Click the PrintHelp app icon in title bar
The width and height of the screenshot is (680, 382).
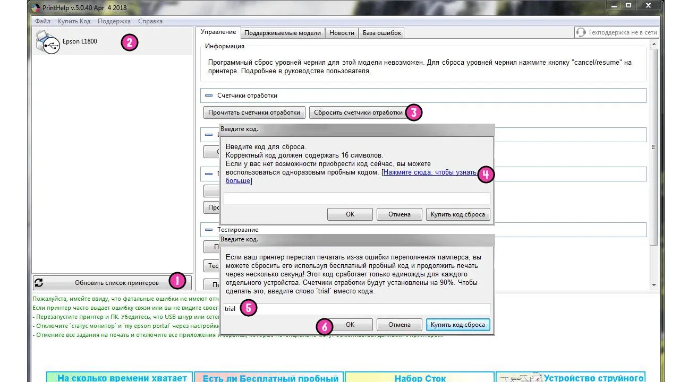click(x=35, y=8)
